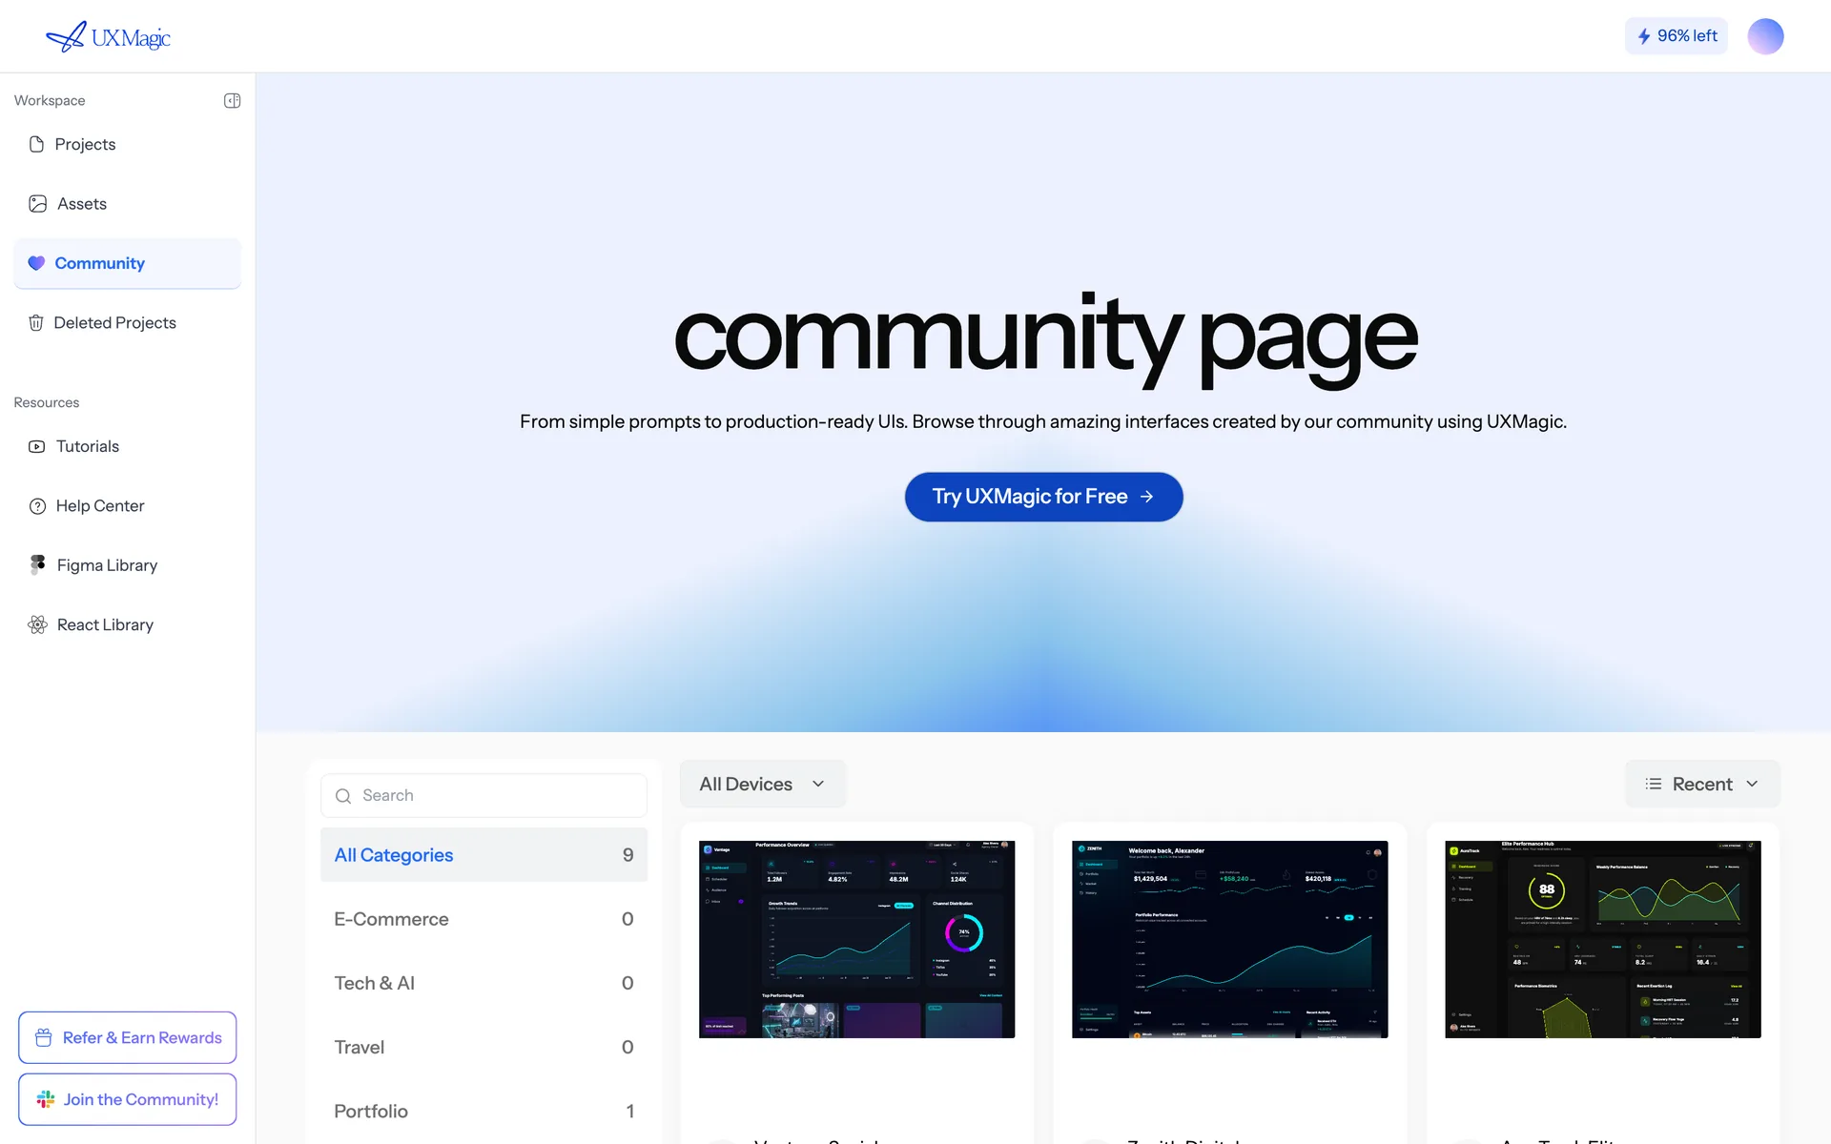Open the user avatar menu

(x=1765, y=36)
